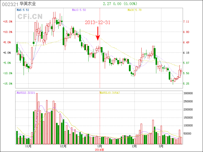Click stock code 002321 in header
Image resolution: width=203 pixels, height=152 pixels.
pos(10,4)
